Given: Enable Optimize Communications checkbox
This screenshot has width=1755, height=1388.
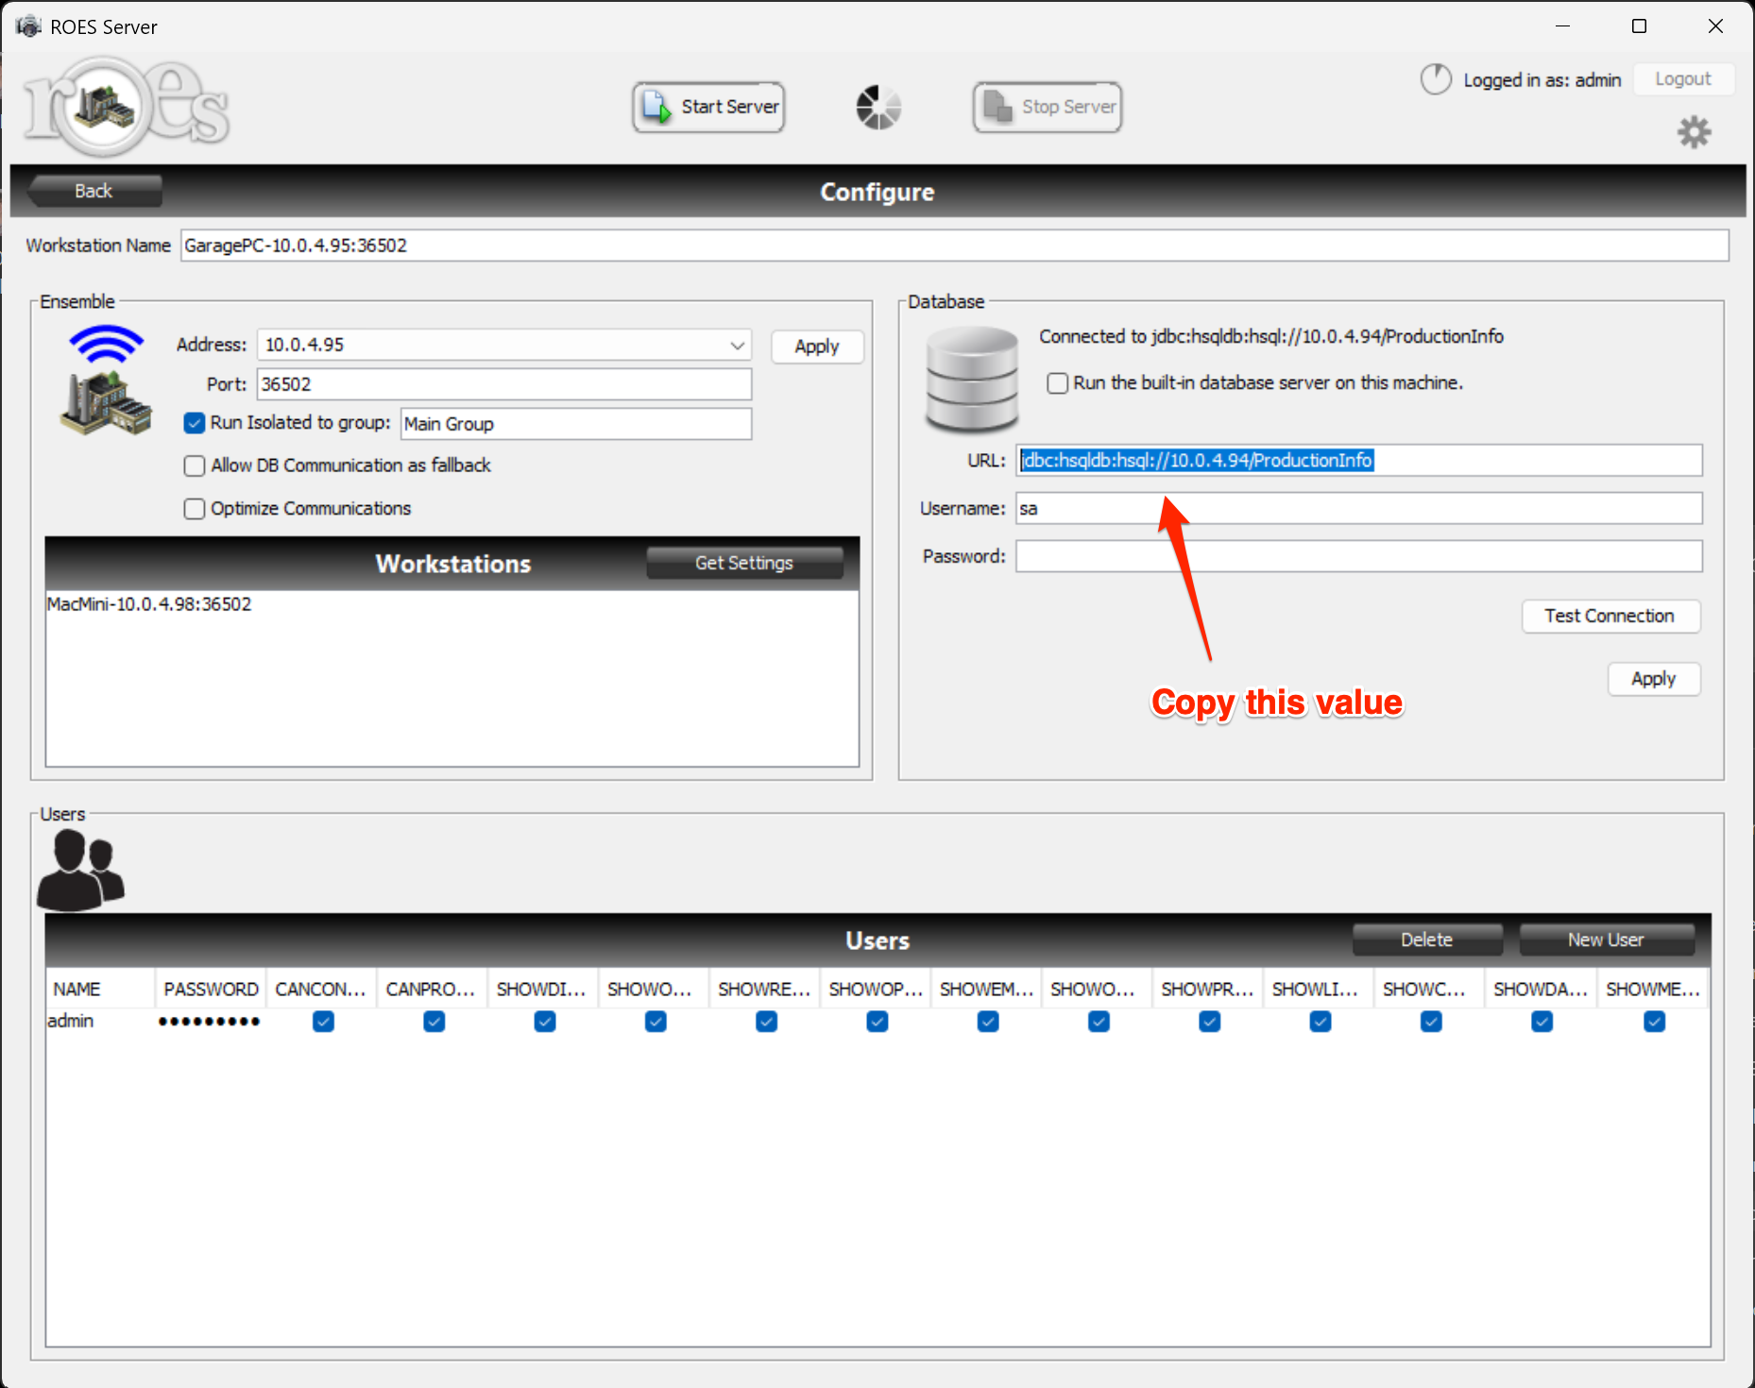Looking at the screenshot, I should pos(195,509).
